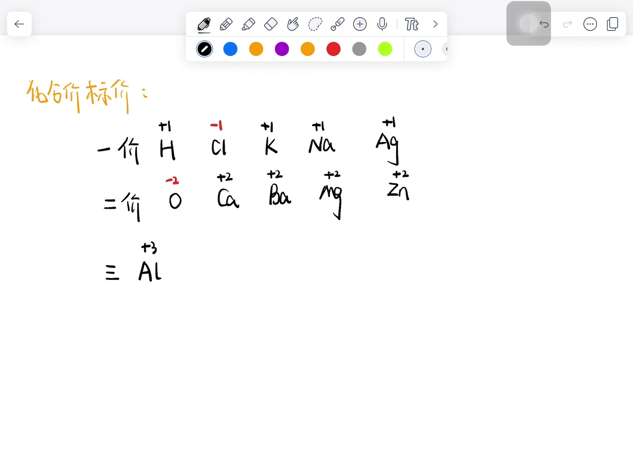
Task: Open the add insert plus menu
Action: (x=360, y=24)
